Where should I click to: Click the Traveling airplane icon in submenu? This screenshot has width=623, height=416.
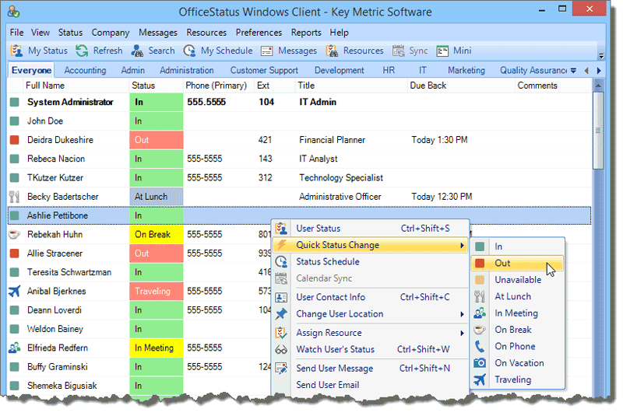coord(480,379)
